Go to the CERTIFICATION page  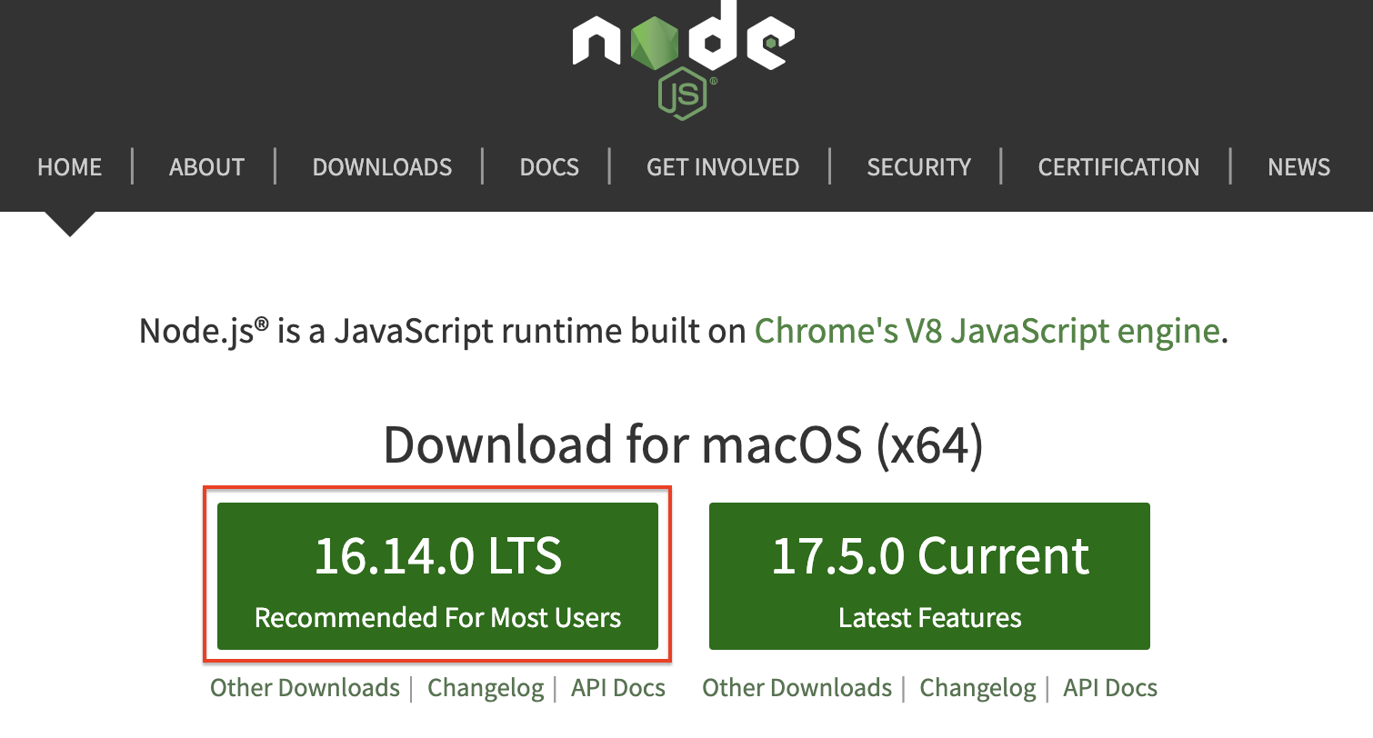coord(1118,167)
